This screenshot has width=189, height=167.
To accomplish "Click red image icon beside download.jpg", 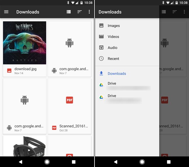I will coord(9,70).
